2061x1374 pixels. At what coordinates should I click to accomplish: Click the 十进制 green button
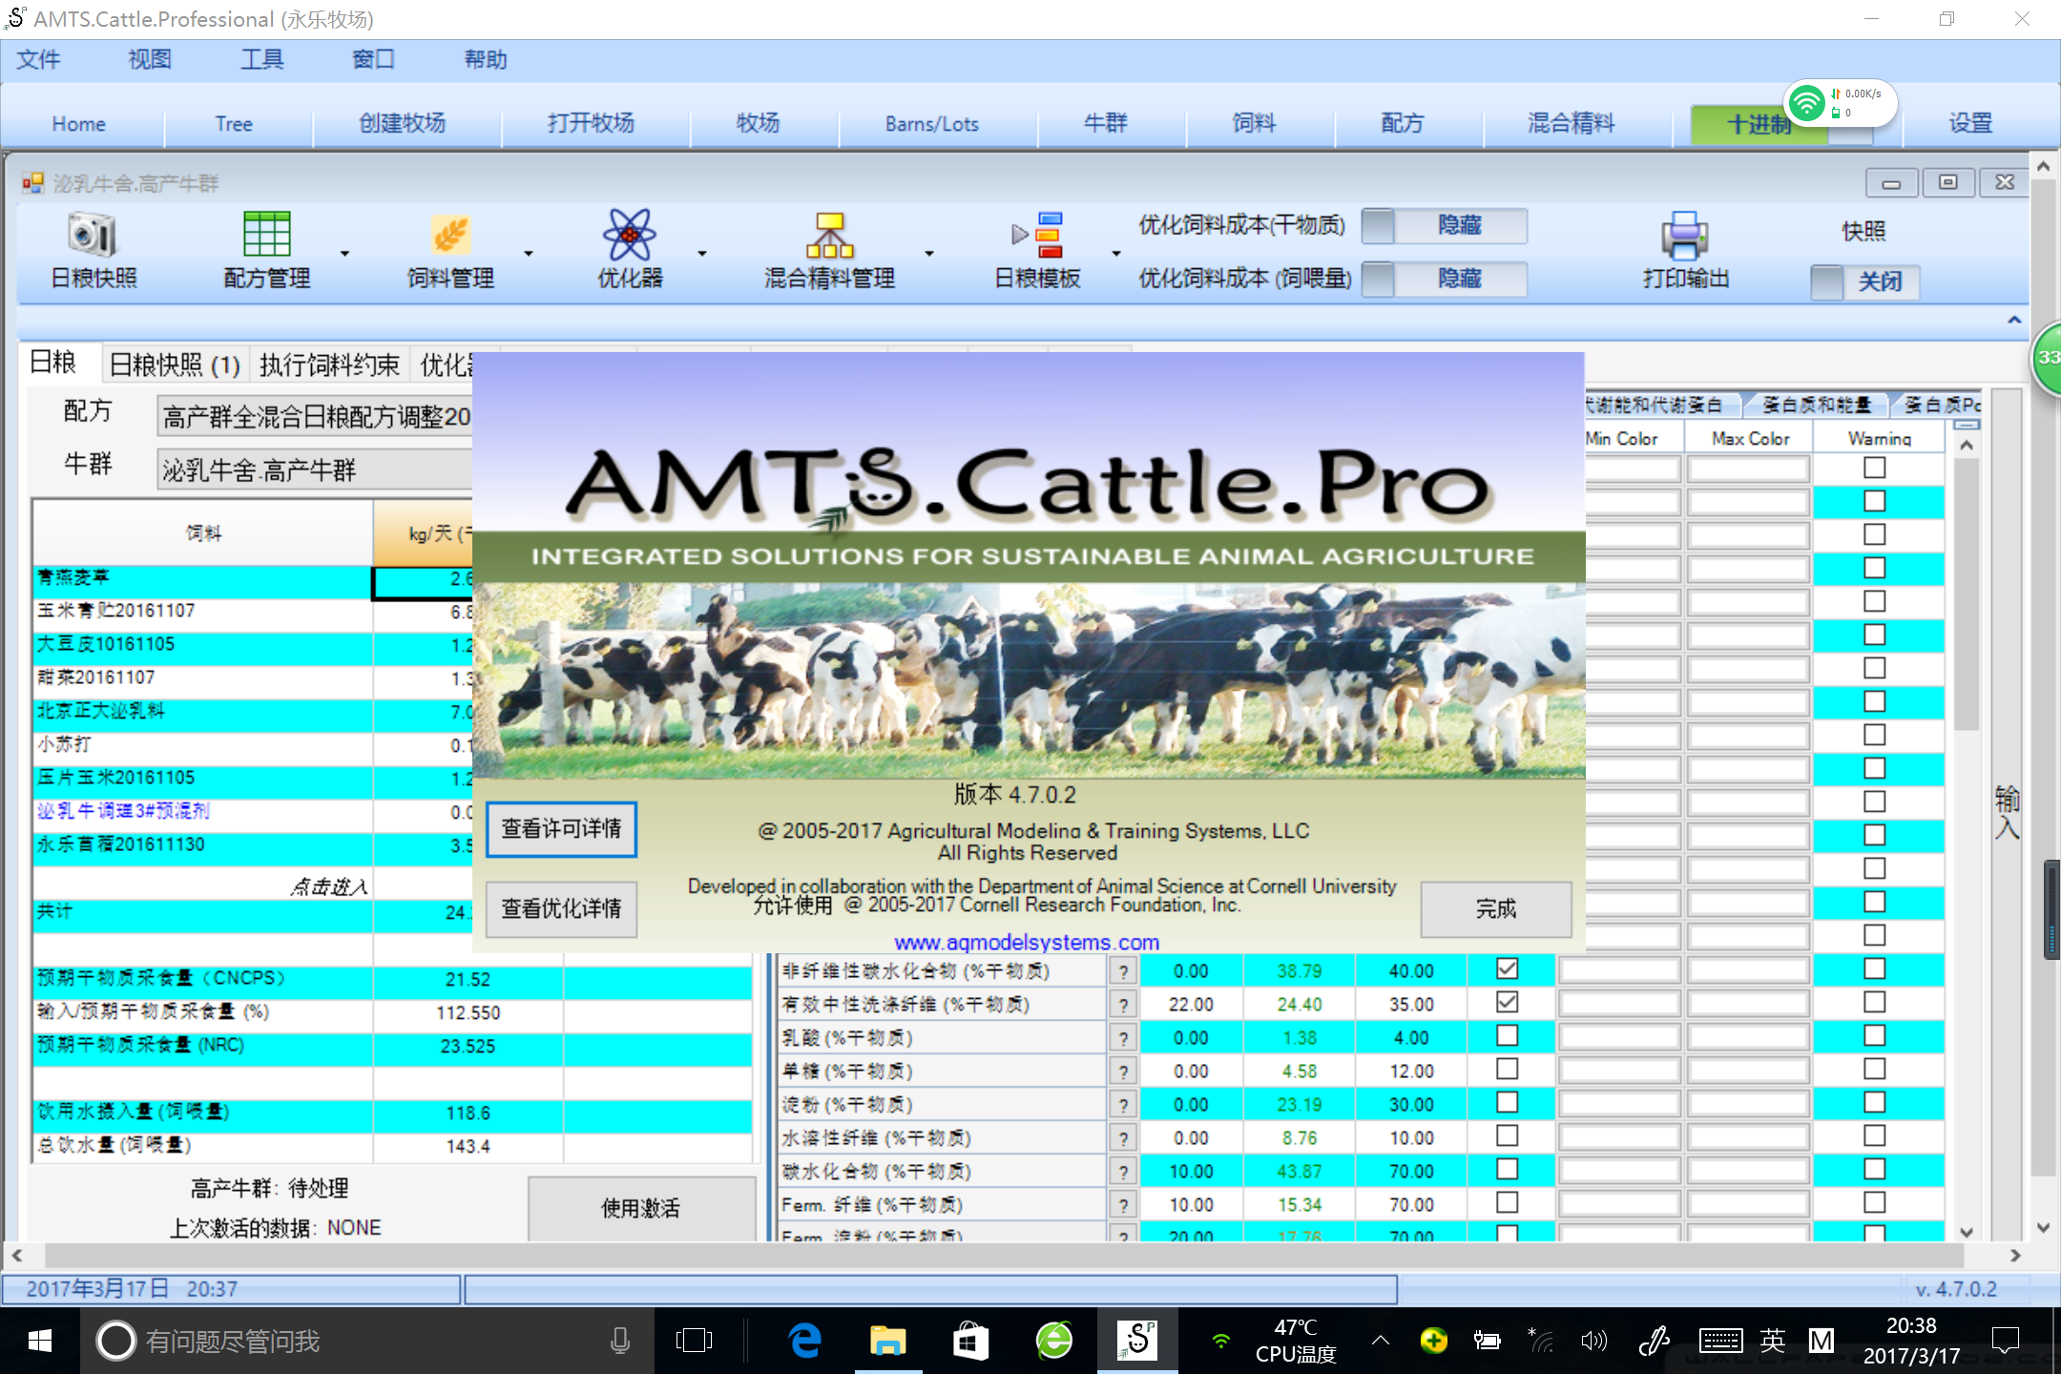[x=1759, y=125]
